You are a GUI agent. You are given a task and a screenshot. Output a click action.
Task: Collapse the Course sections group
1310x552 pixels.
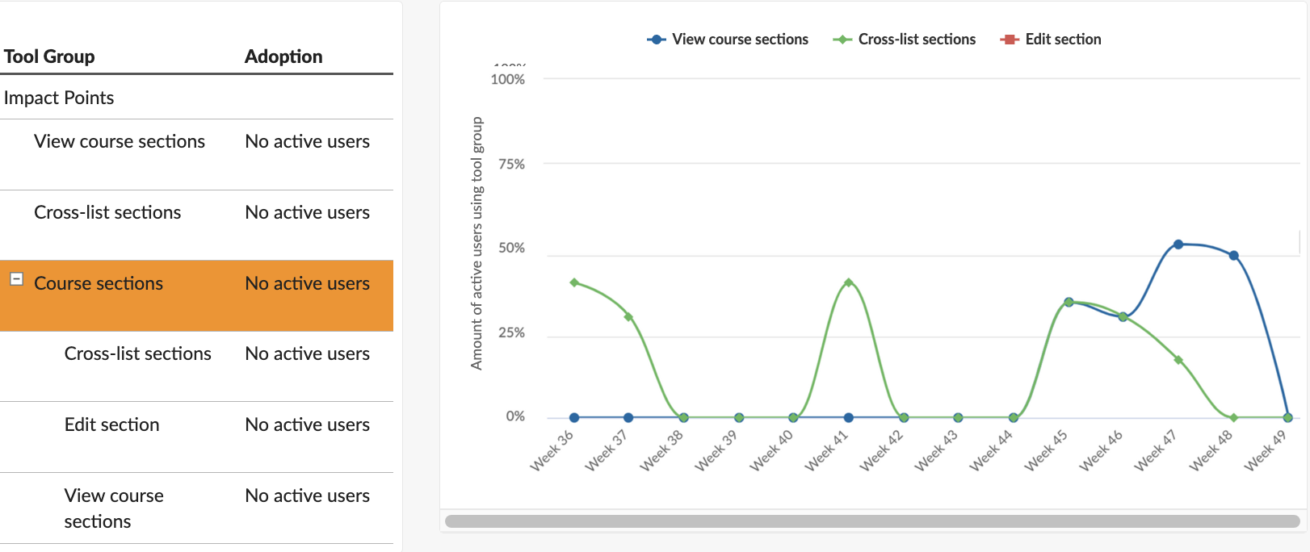coord(16,278)
